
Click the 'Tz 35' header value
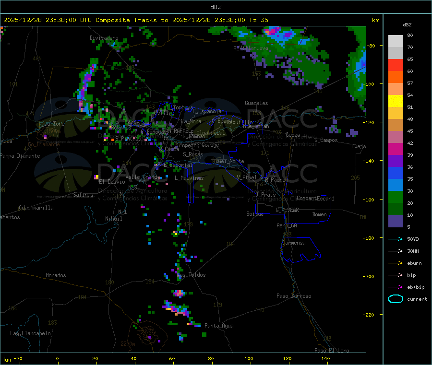pyautogui.click(x=258, y=20)
